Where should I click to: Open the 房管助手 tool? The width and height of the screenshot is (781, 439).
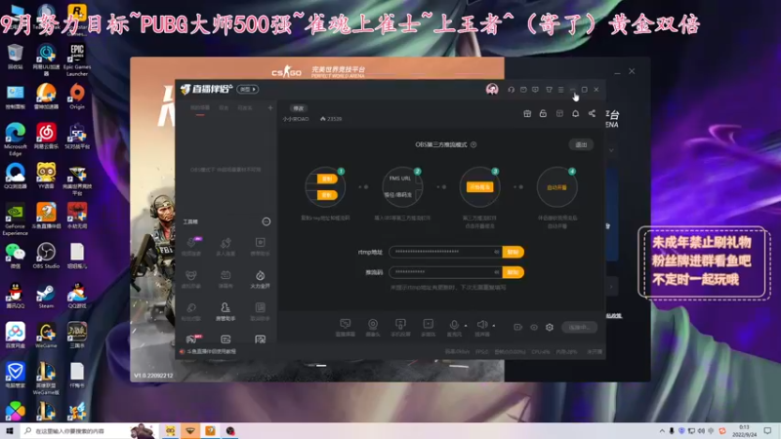(x=226, y=311)
